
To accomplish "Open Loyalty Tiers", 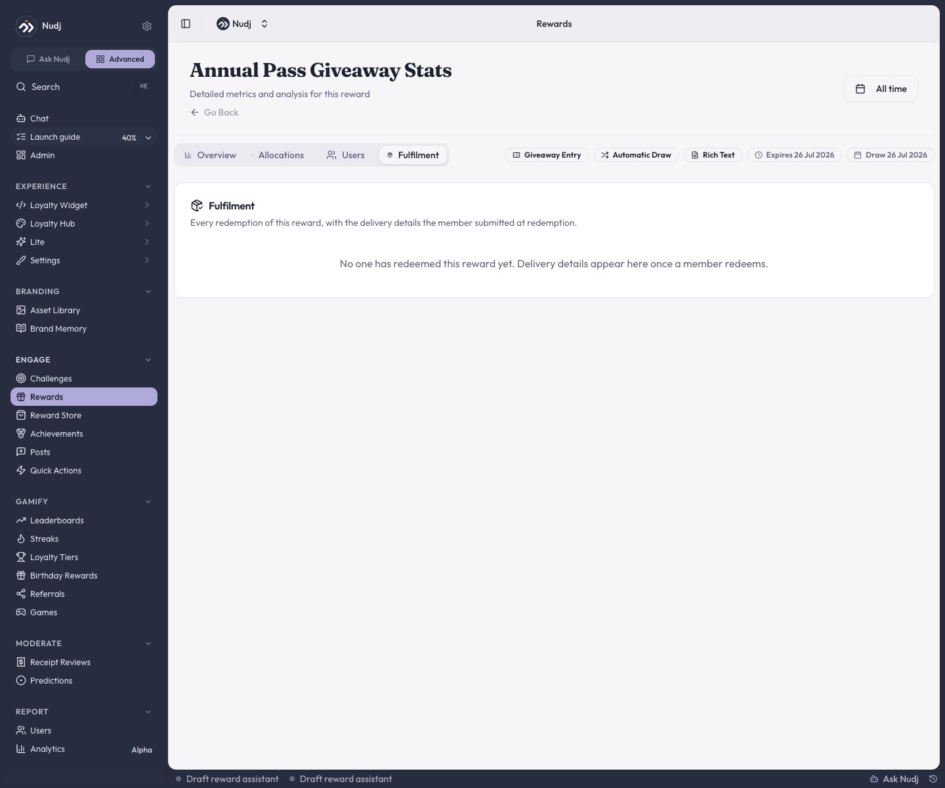I will [x=84, y=557].
